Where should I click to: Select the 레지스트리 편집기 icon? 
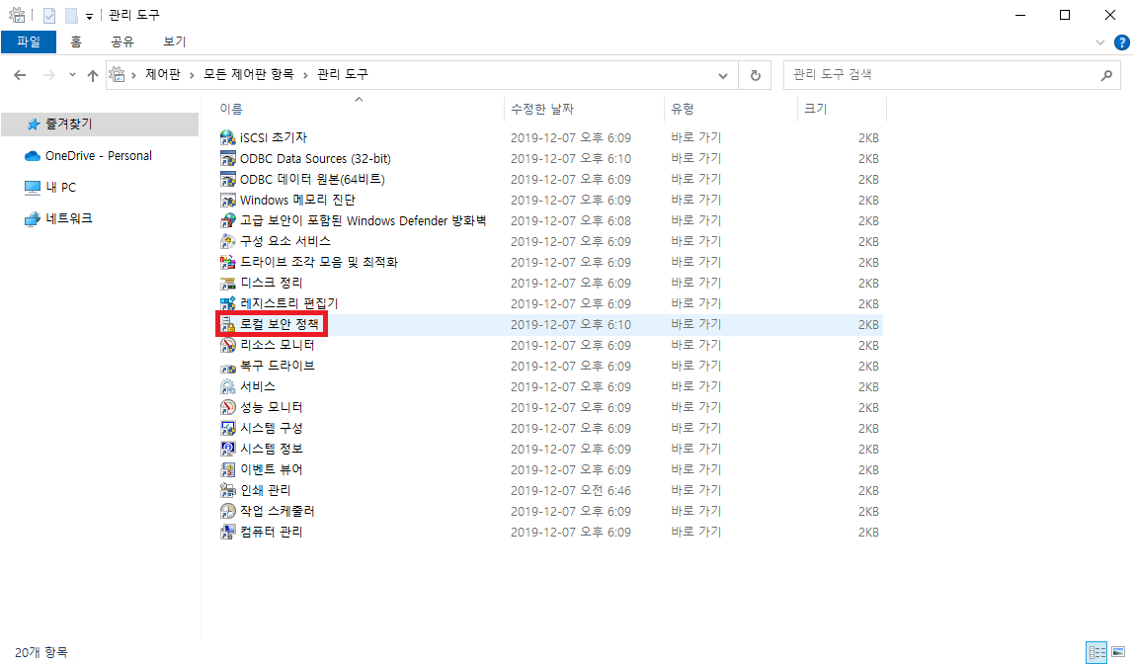coord(228,303)
